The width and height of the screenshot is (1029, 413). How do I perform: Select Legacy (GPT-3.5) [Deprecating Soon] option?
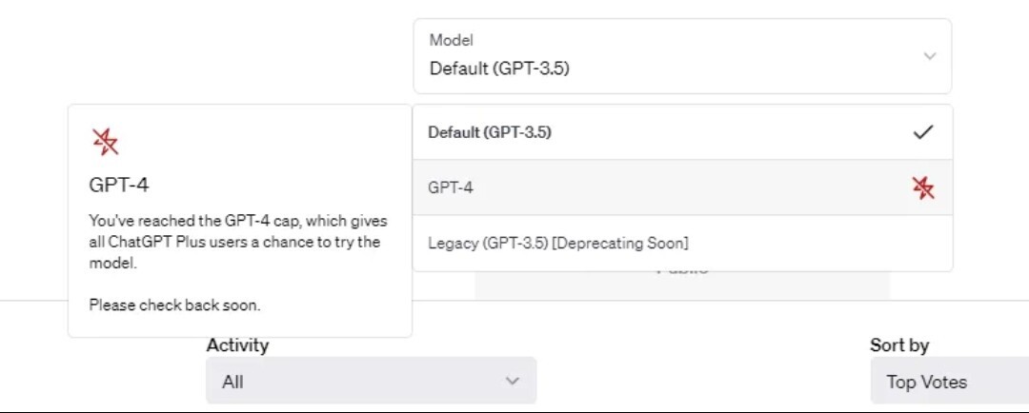(558, 243)
